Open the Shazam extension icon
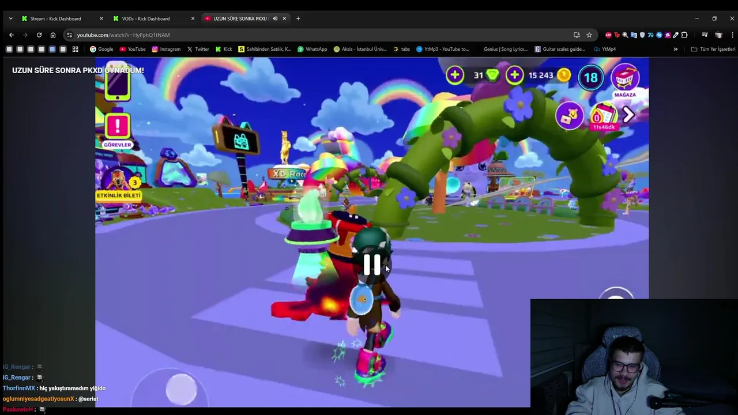 click(660, 35)
